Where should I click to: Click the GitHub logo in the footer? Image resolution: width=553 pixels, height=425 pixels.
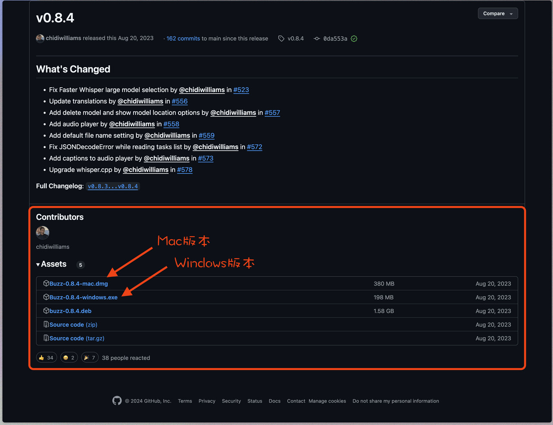point(117,401)
